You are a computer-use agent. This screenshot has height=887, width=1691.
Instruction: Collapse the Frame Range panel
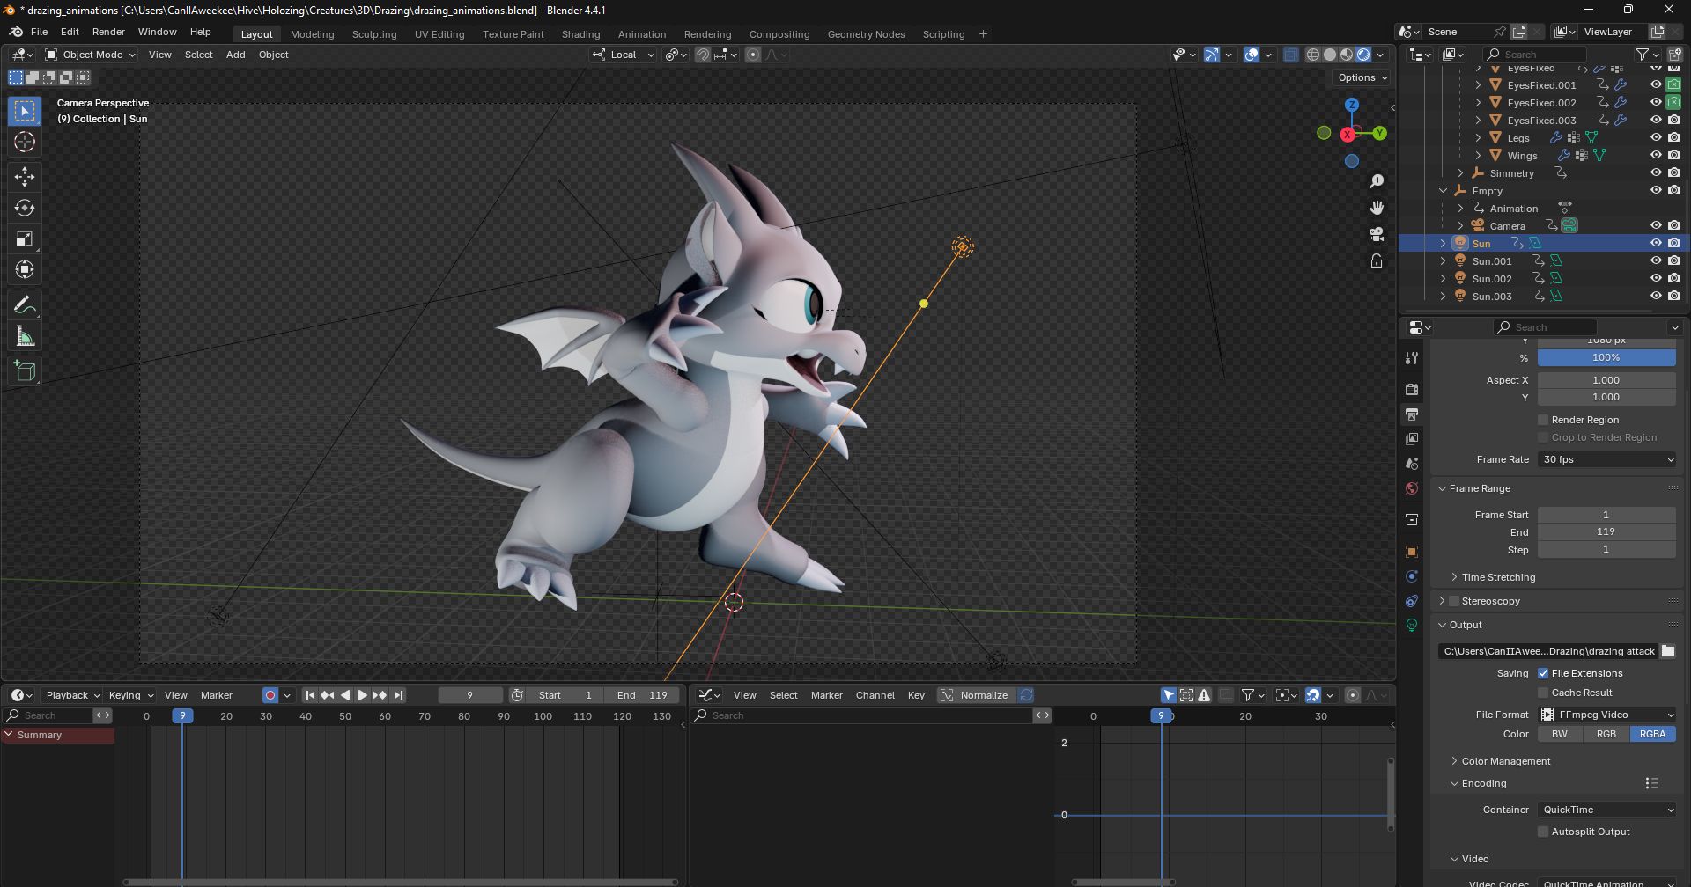(x=1479, y=488)
